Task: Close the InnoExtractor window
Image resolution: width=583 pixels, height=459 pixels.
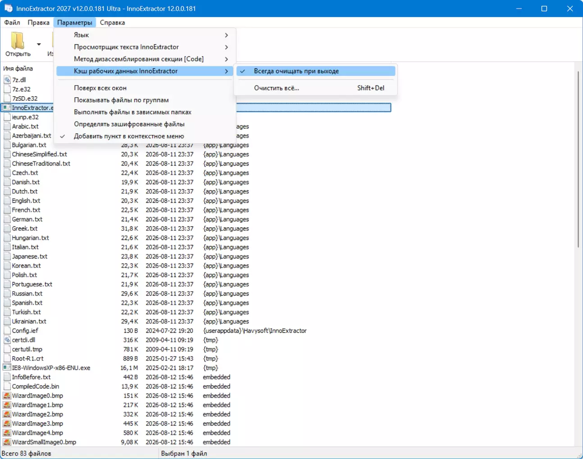Action: 570,9
